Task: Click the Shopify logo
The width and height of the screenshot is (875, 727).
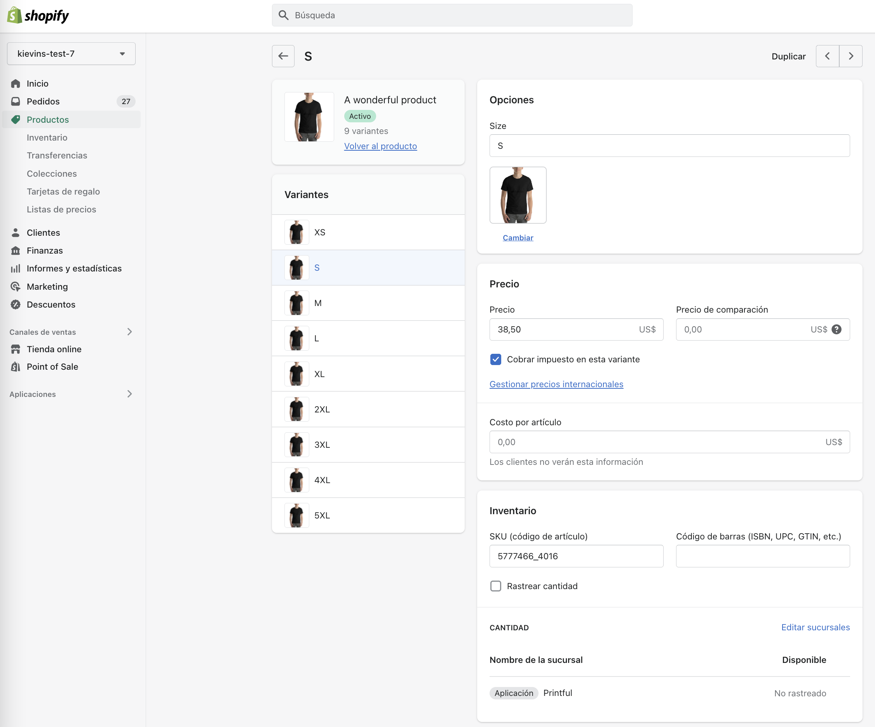Action: [x=38, y=16]
